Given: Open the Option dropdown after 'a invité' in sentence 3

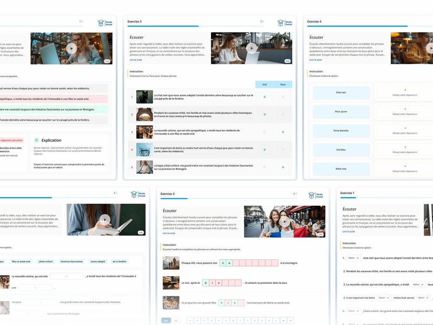Looking at the screenshot, I should (x=418, y=284).
